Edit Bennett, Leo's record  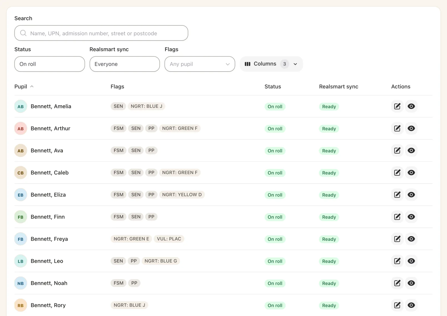(397, 261)
